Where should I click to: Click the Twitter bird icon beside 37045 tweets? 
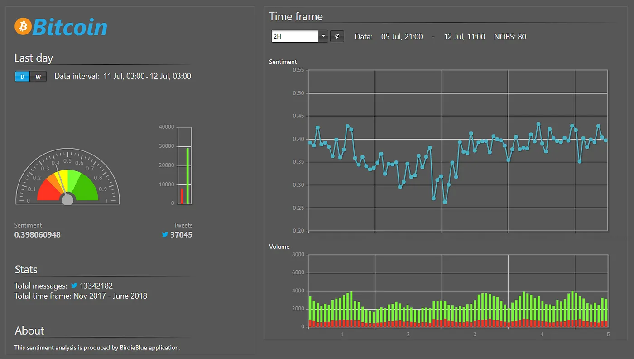(x=165, y=235)
